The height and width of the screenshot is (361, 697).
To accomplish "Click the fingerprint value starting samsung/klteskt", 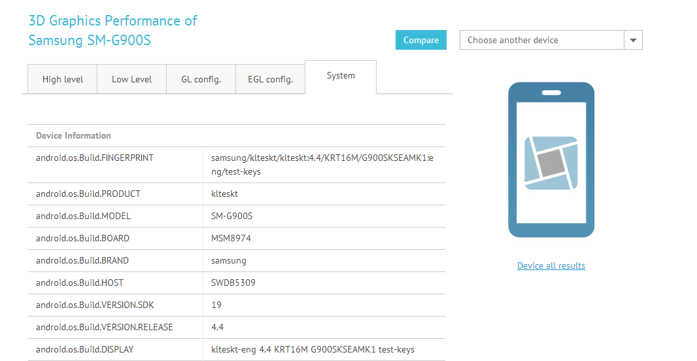I will click(x=322, y=165).
